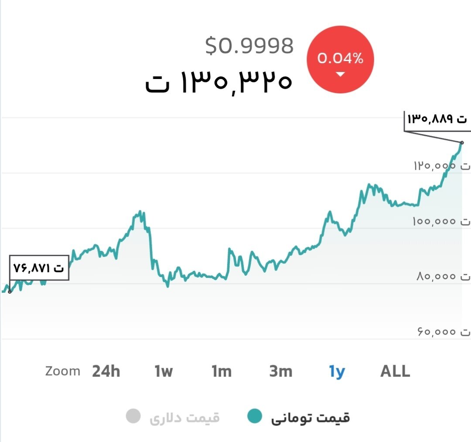Click the teal legend dot for قیمت تومانی

pyautogui.click(x=254, y=416)
